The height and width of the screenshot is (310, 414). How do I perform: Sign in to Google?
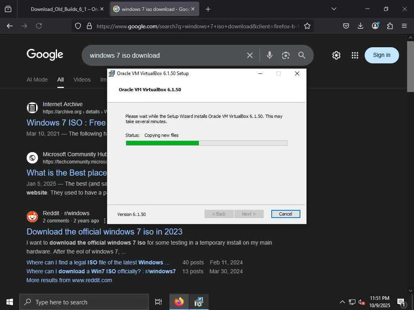coord(382,55)
